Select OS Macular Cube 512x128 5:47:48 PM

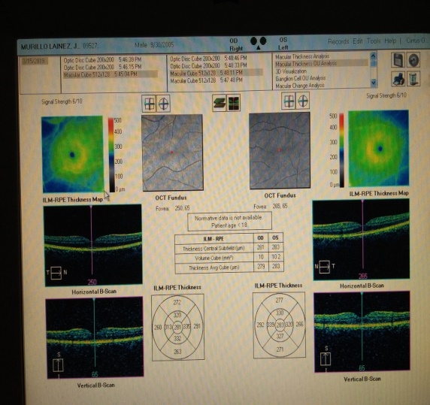tap(206, 80)
